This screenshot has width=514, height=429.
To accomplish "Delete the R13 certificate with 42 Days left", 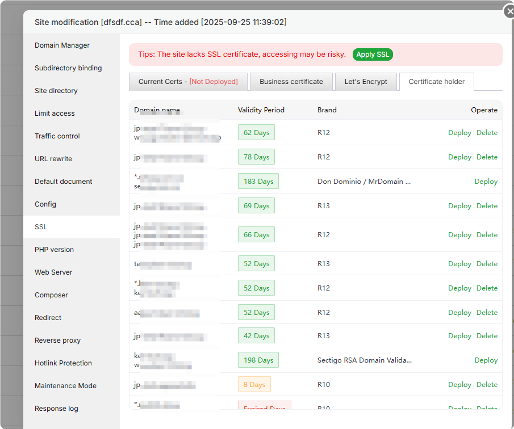I will tap(487, 336).
